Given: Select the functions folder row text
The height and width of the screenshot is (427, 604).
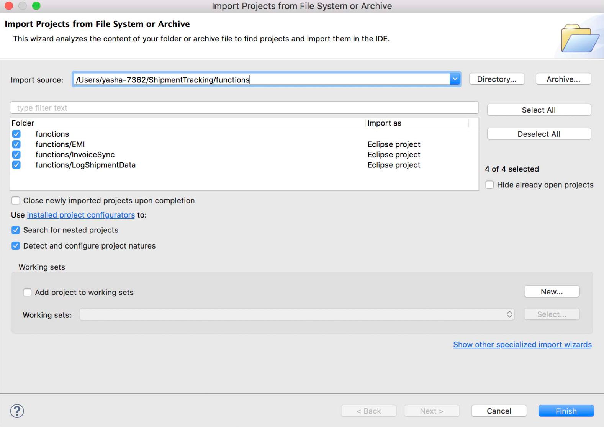Looking at the screenshot, I should pyautogui.click(x=52, y=134).
